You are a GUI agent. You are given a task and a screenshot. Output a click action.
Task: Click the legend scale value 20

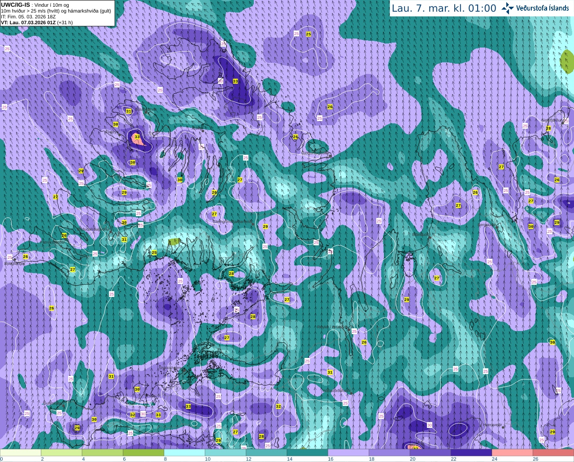[413, 459]
